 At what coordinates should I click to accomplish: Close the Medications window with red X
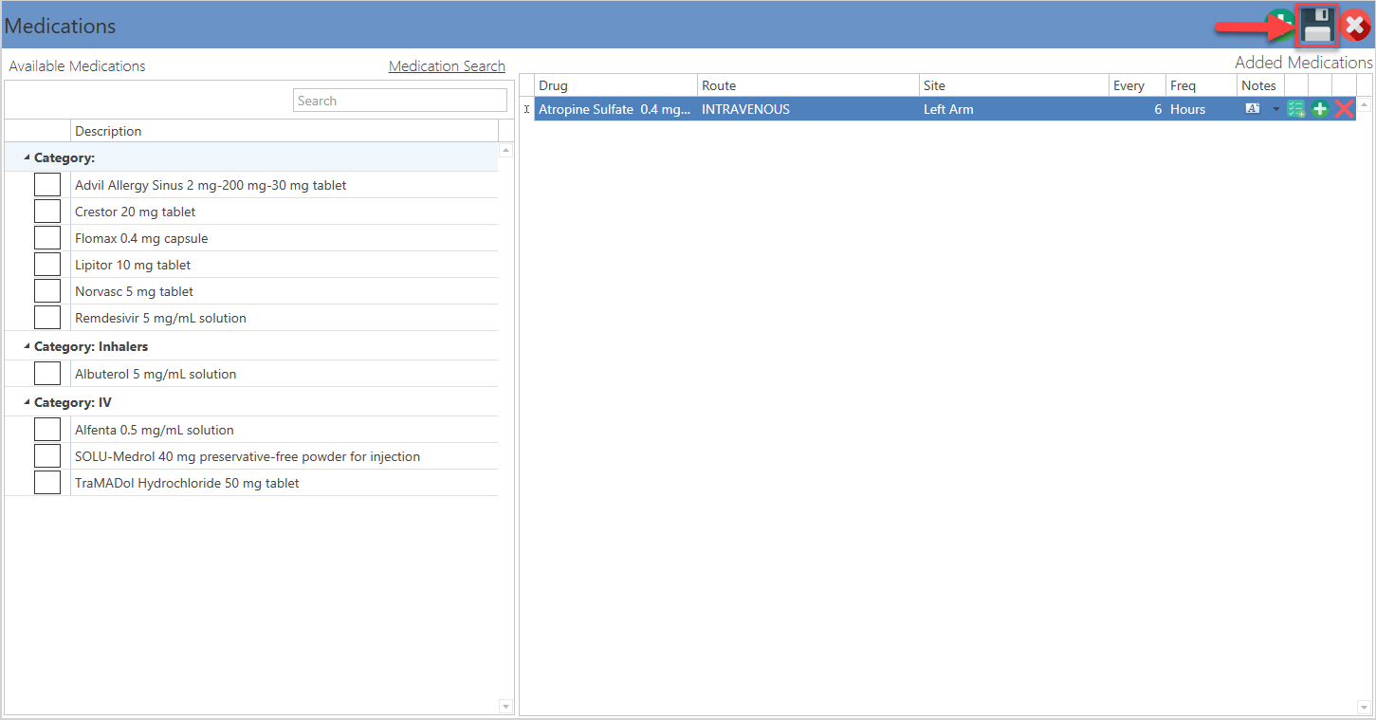(1356, 27)
